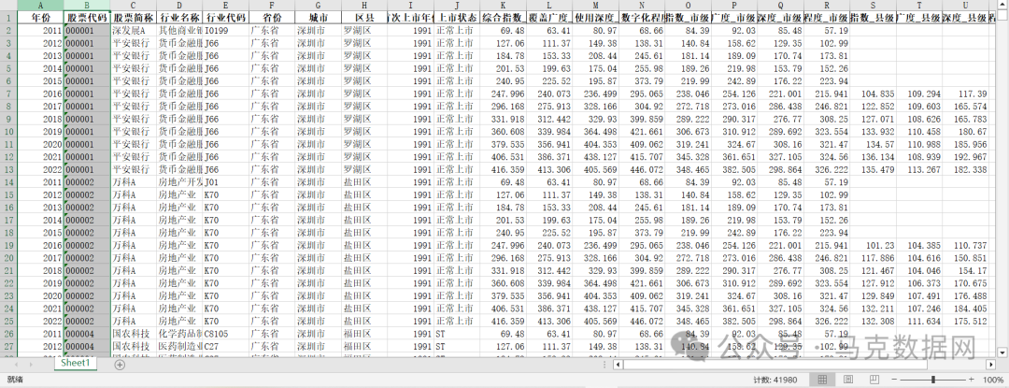1009x388 pixels.
Task: Select row 1 header
Action: coord(8,17)
